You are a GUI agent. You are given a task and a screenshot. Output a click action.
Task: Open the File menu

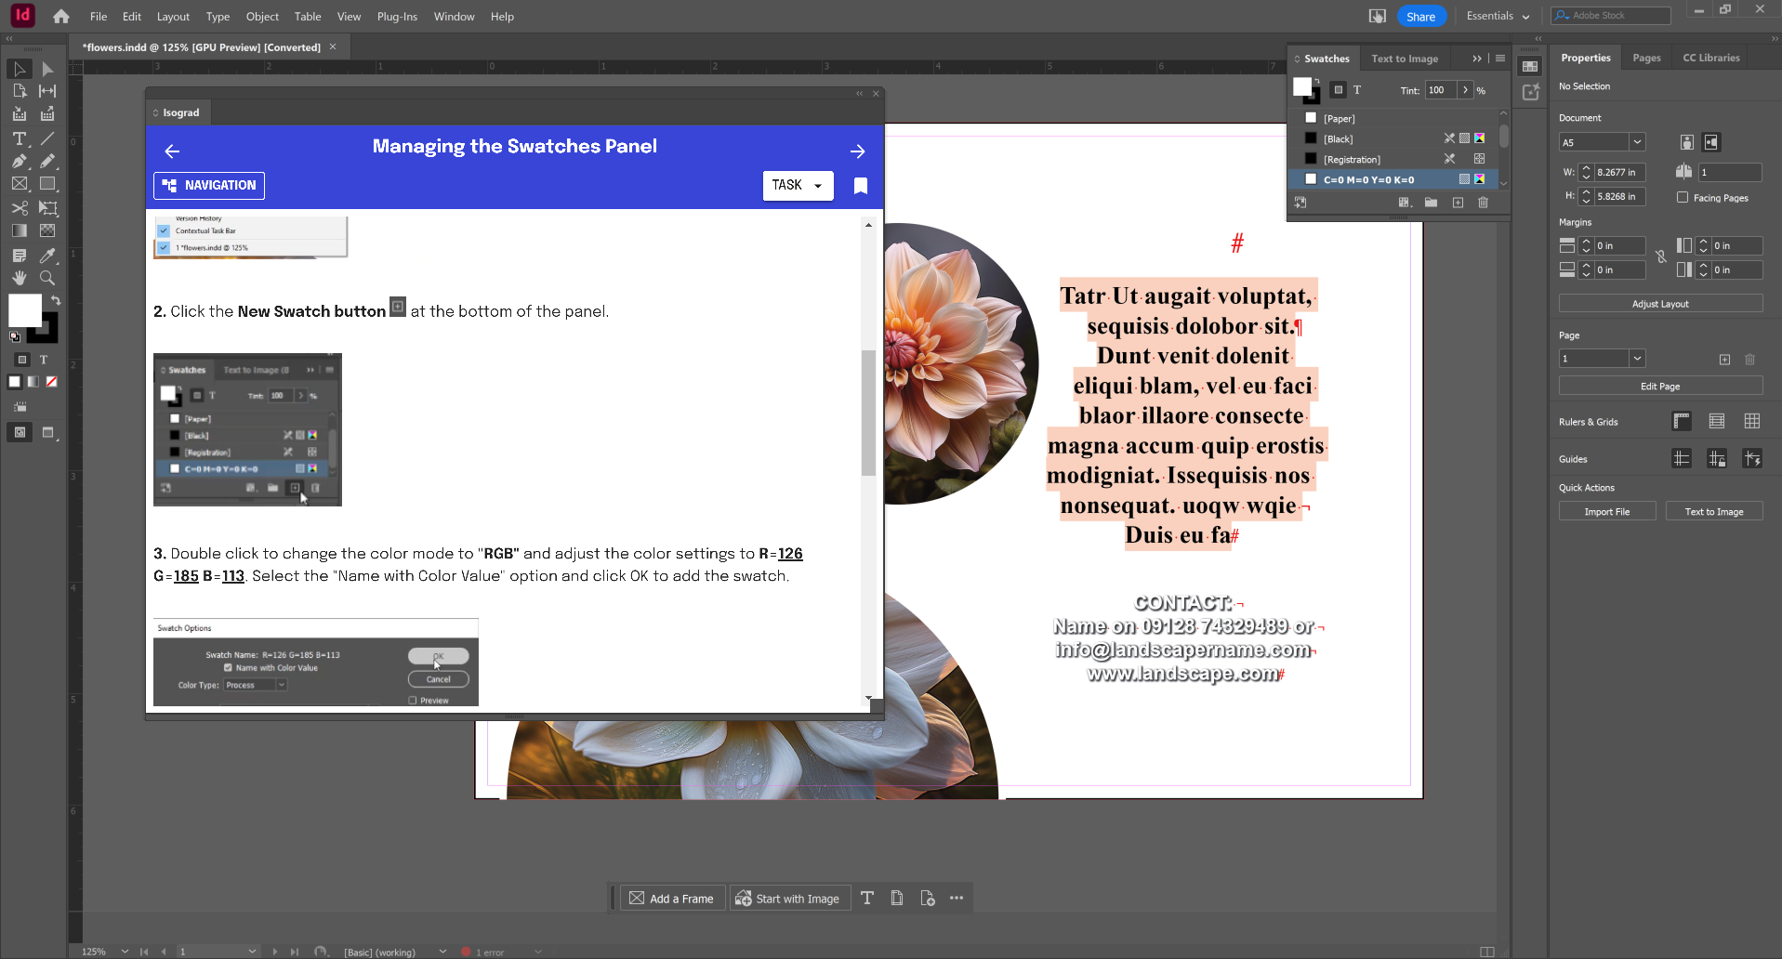(x=99, y=17)
